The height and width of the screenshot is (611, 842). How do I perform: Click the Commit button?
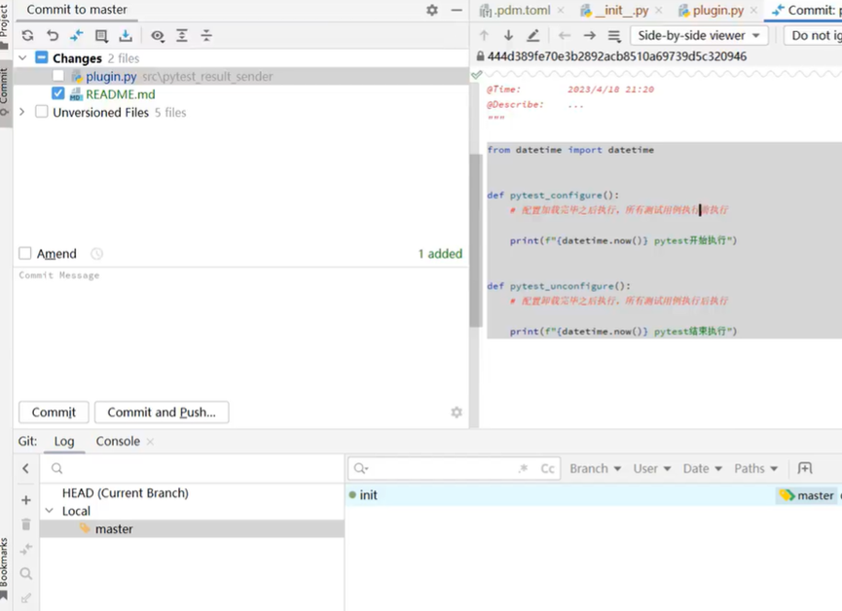54,413
